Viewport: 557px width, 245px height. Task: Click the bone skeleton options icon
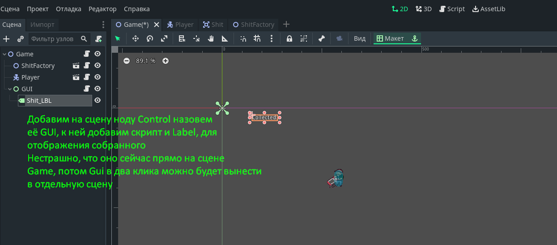click(x=321, y=38)
